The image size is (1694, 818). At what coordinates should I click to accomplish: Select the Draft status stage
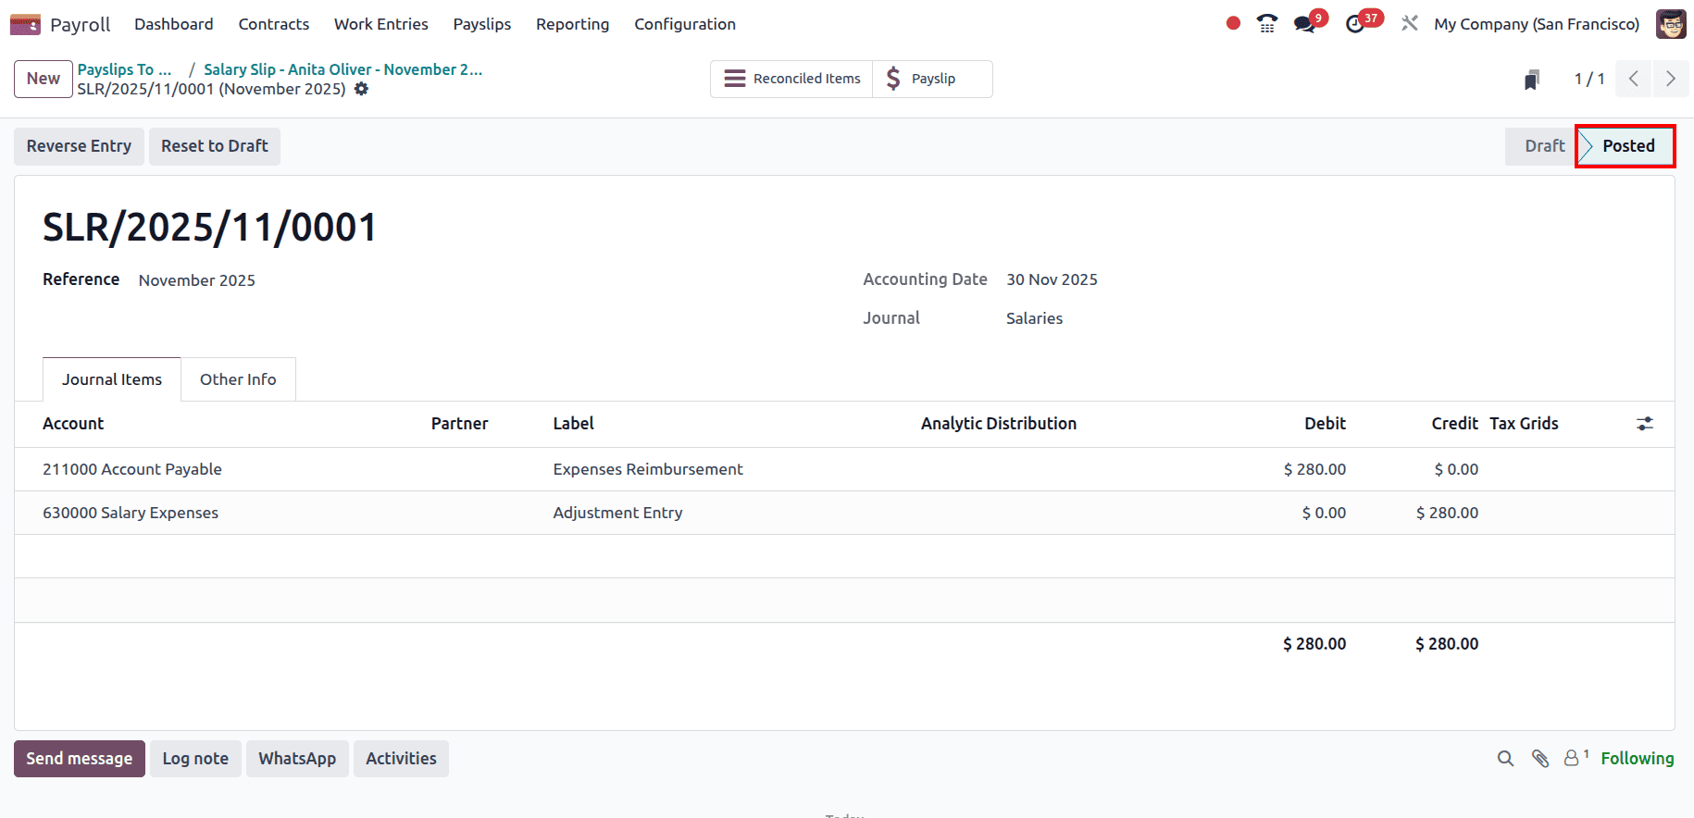[x=1543, y=146]
